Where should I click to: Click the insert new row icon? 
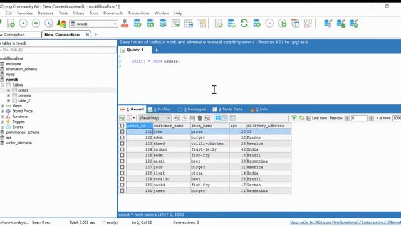[177, 118]
